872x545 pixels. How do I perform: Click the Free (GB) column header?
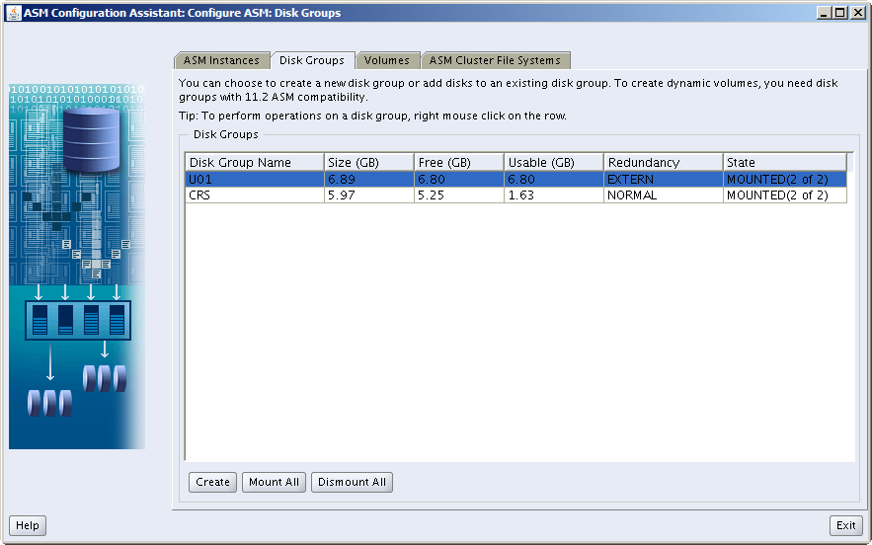tap(458, 162)
